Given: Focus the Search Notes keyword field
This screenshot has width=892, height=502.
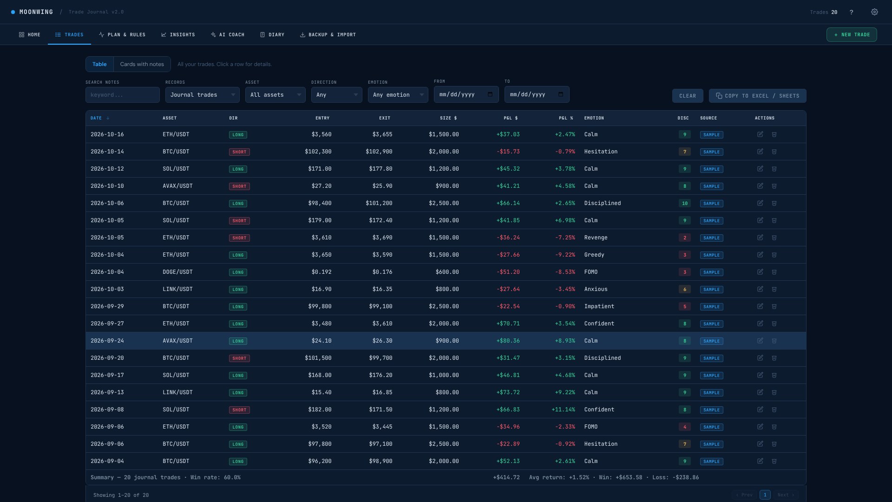Looking at the screenshot, I should click(x=123, y=95).
